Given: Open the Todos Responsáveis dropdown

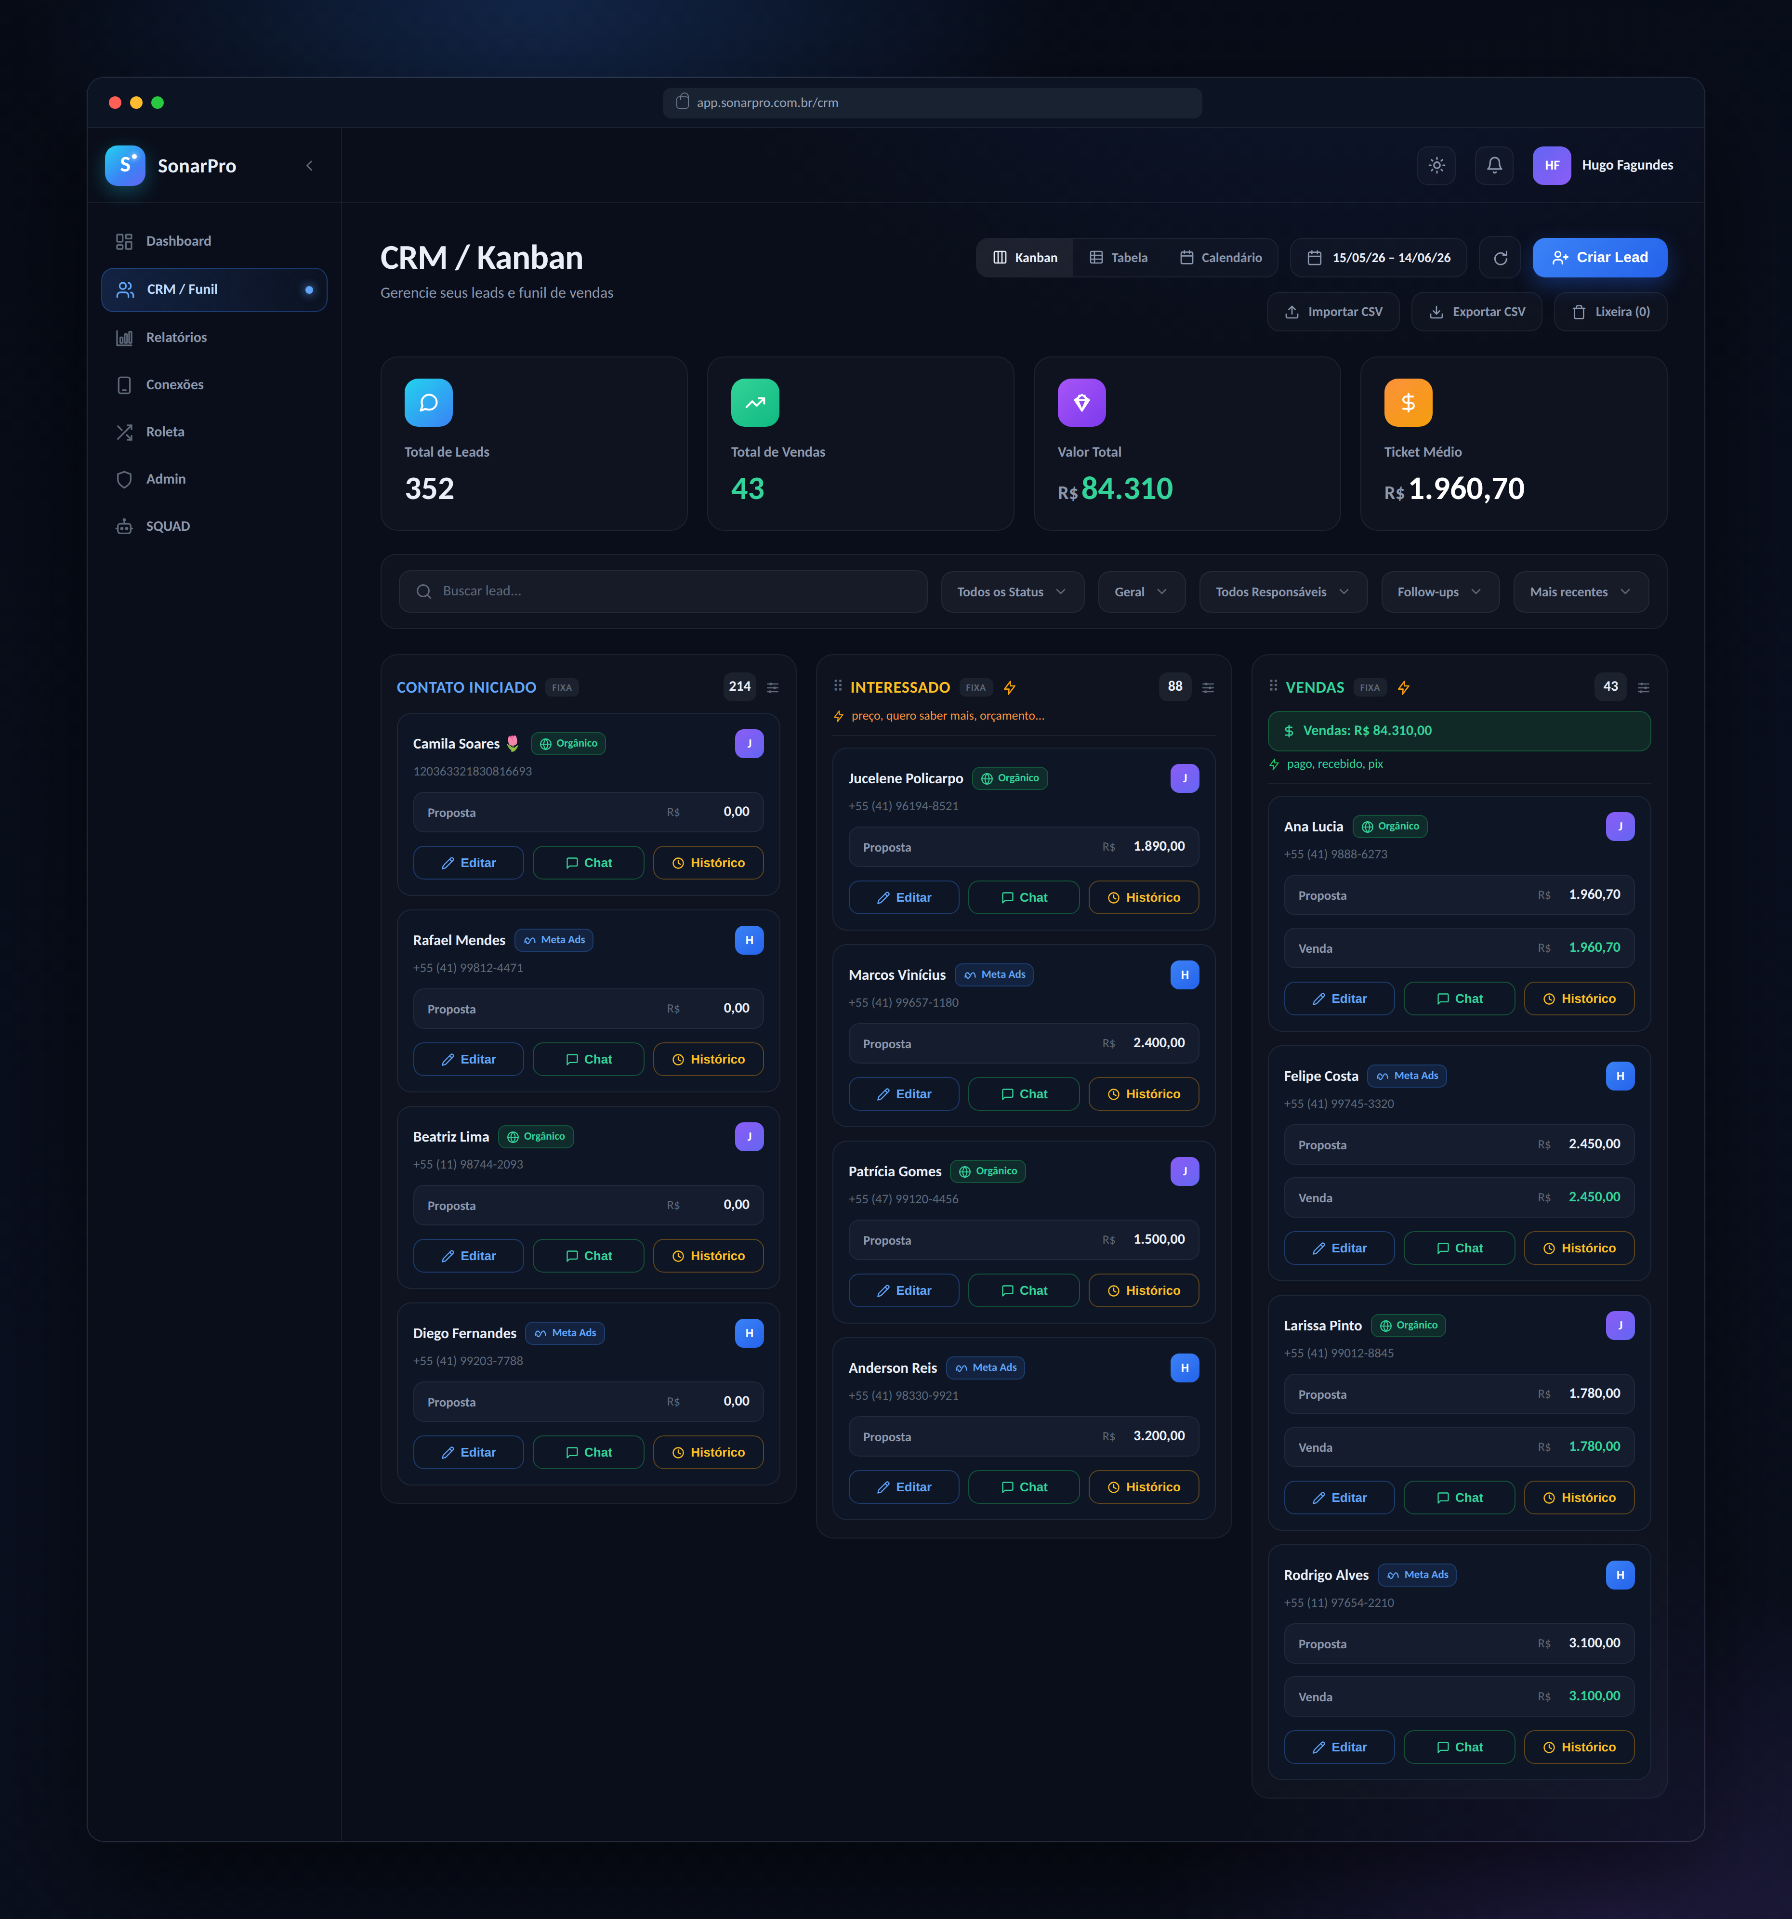Looking at the screenshot, I should (x=1282, y=591).
